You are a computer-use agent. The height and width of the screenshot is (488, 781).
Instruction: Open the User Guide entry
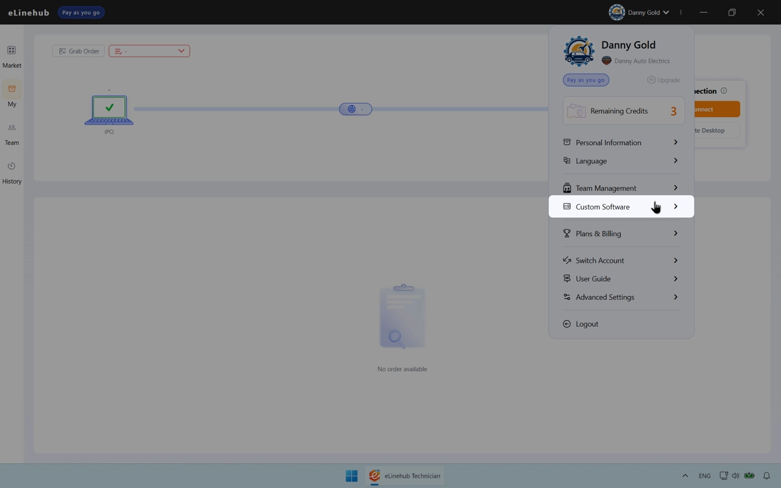point(622,278)
